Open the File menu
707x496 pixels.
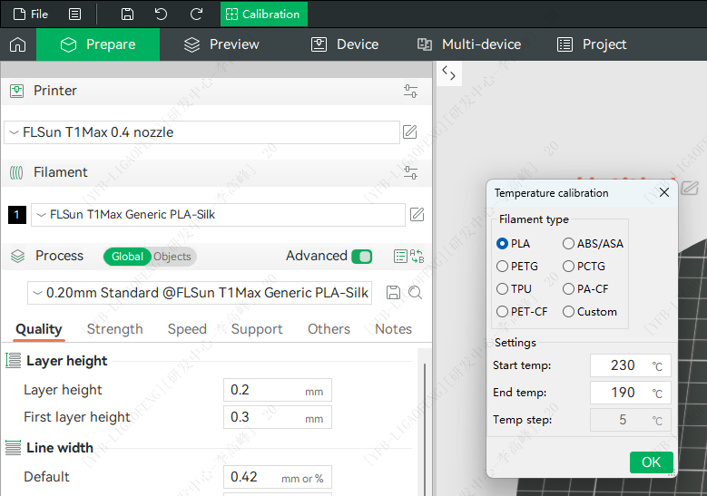pos(31,14)
